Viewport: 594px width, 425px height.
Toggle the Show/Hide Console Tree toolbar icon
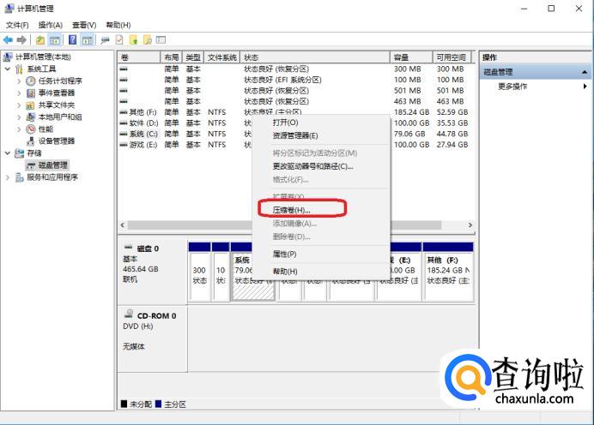click(55, 39)
